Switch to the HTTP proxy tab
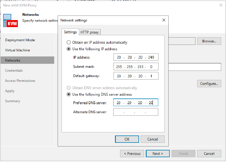226x162 pixels. tap(90, 32)
